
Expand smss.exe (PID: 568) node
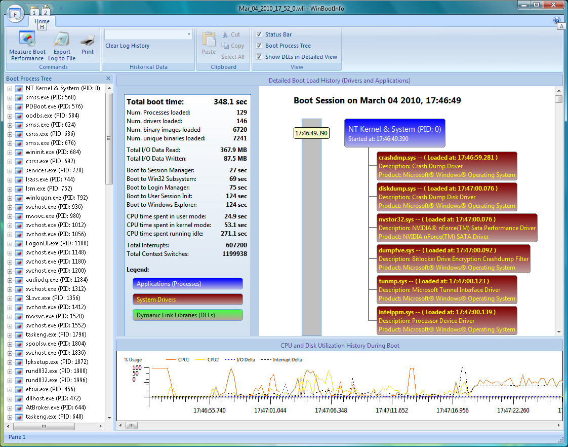(10, 97)
